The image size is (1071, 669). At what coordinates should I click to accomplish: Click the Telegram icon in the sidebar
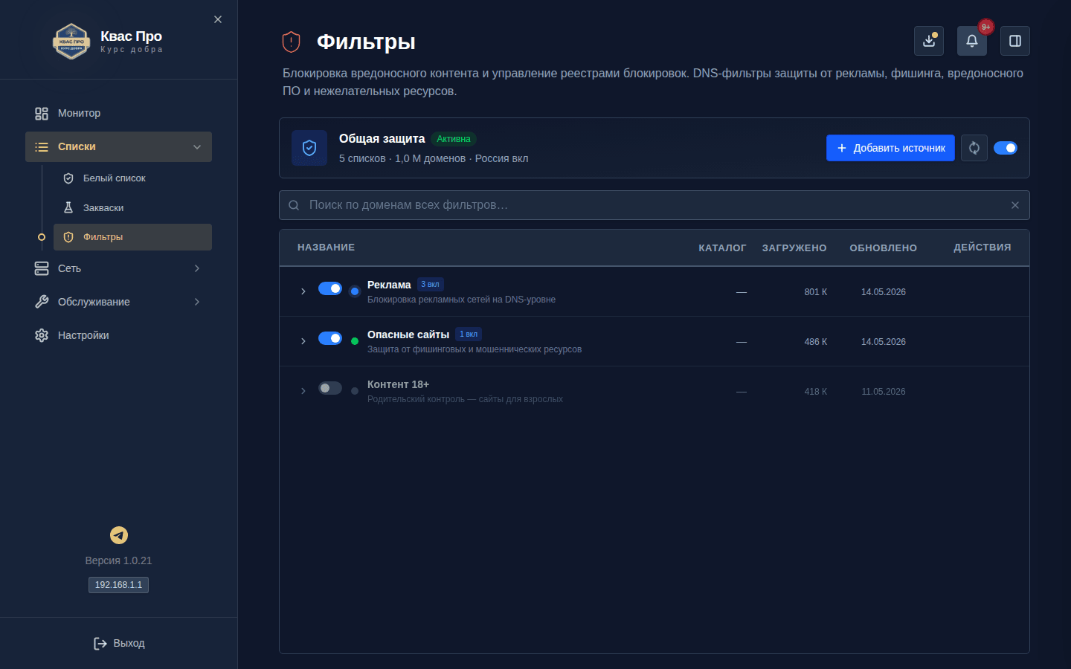(119, 535)
